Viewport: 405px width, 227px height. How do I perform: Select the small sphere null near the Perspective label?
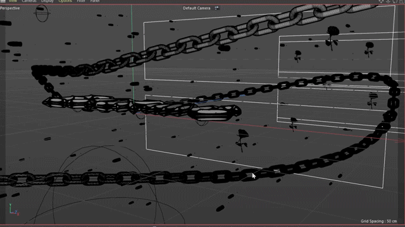point(42,13)
